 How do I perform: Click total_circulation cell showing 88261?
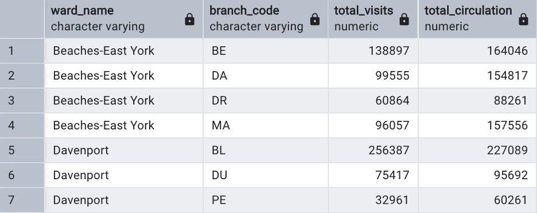click(x=477, y=101)
